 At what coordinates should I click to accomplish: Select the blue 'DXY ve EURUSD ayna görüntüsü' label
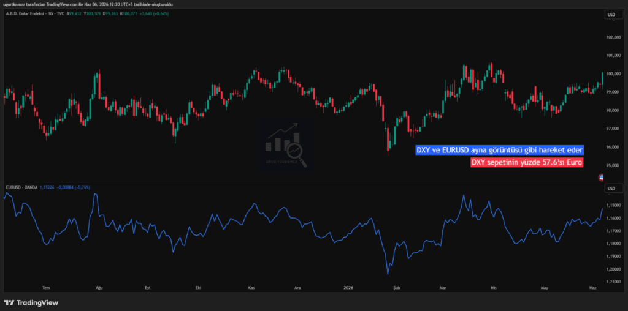tap(499, 150)
